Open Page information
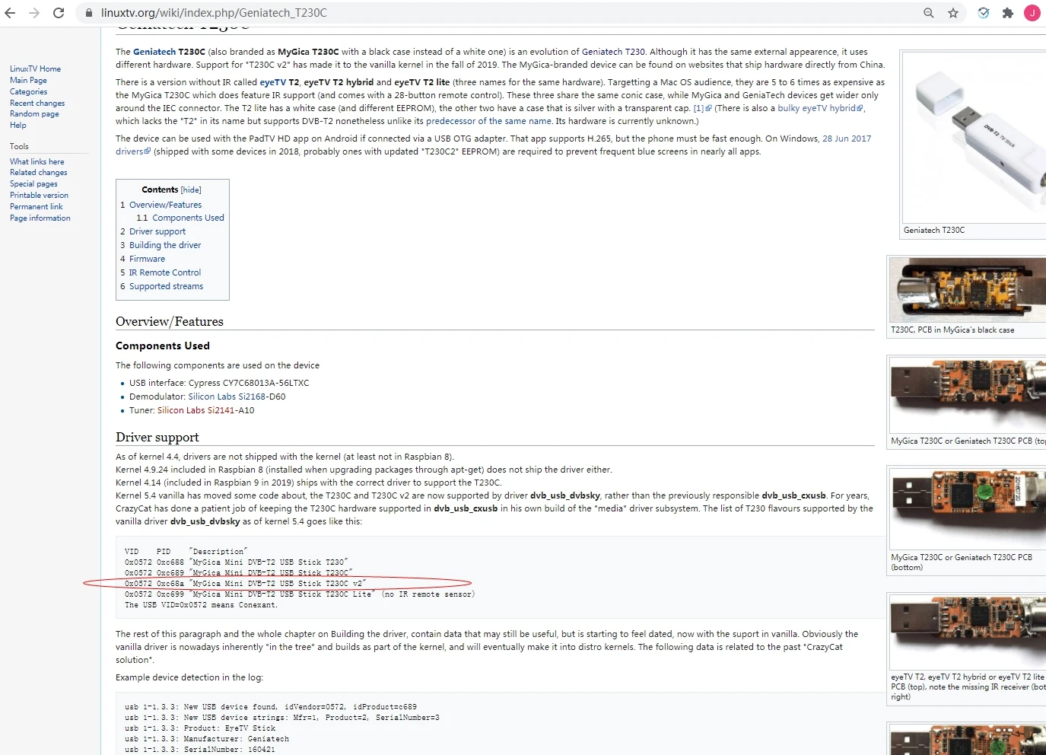The width and height of the screenshot is (1046, 755). pyautogui.click(x=40, y=218)
